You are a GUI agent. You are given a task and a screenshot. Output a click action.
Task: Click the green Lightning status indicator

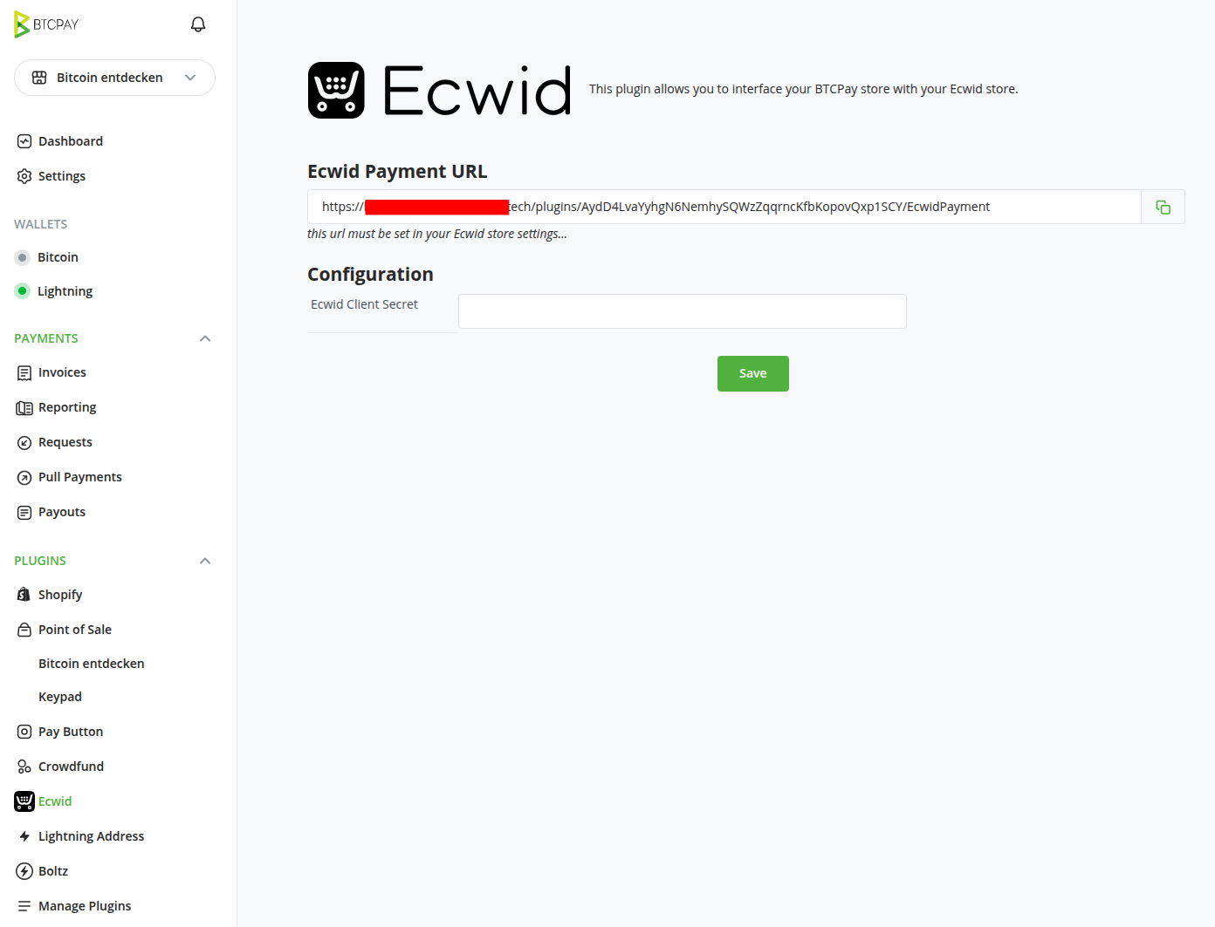(22, 290)
